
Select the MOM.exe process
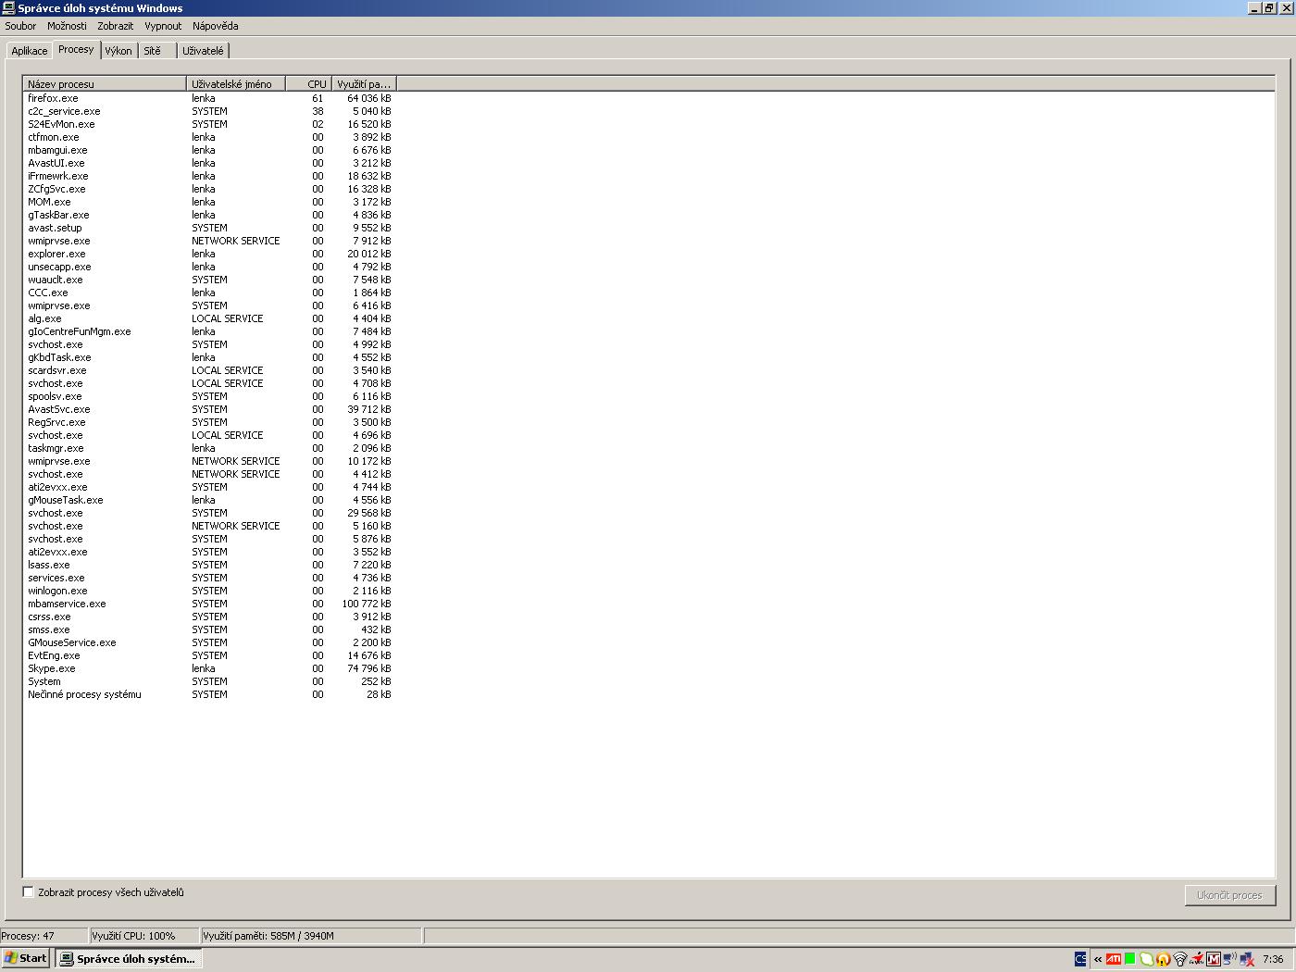209,202
